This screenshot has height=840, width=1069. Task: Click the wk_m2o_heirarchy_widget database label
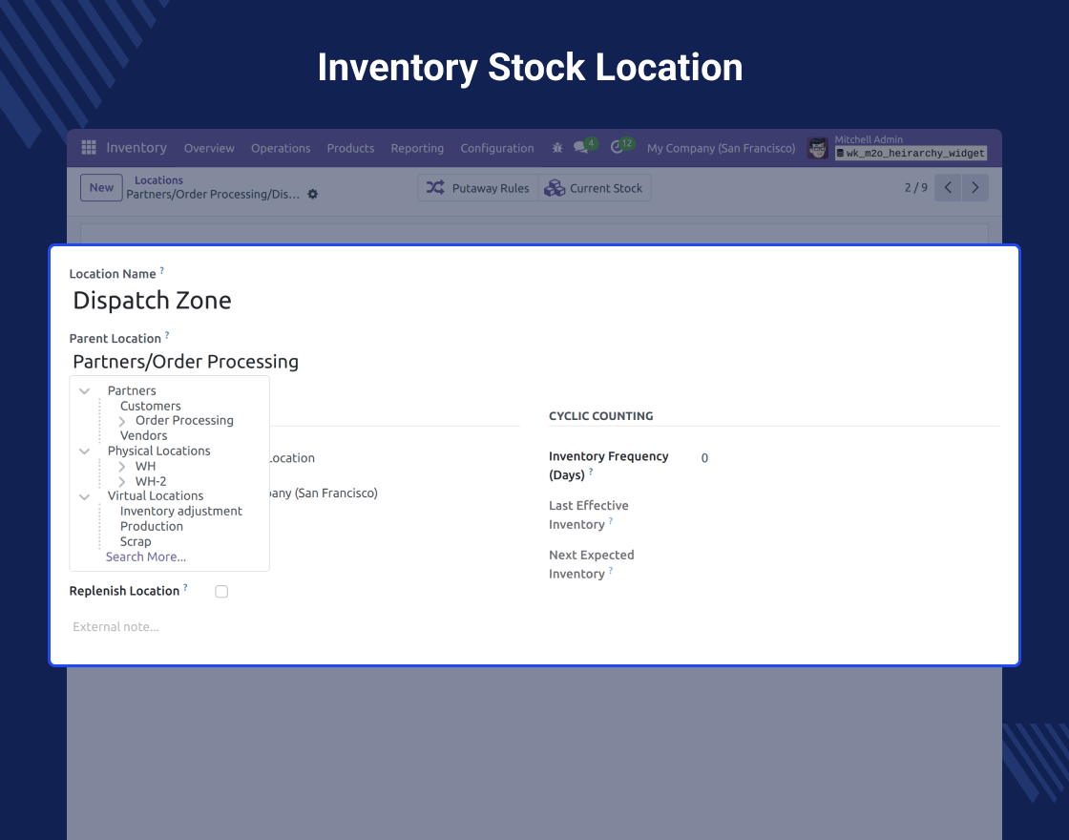912,154
